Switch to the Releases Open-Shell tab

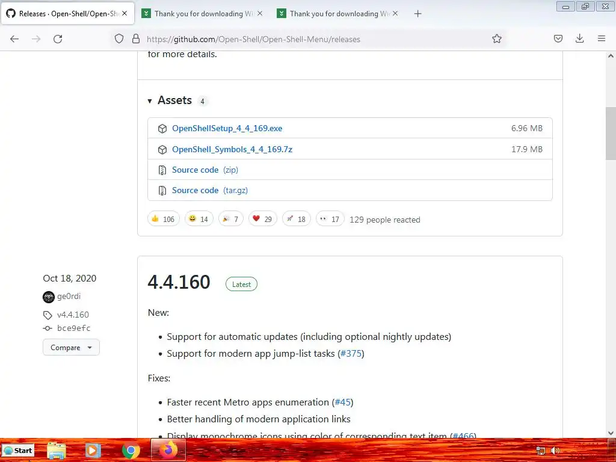pyautogui.click(x=67, y=13)
